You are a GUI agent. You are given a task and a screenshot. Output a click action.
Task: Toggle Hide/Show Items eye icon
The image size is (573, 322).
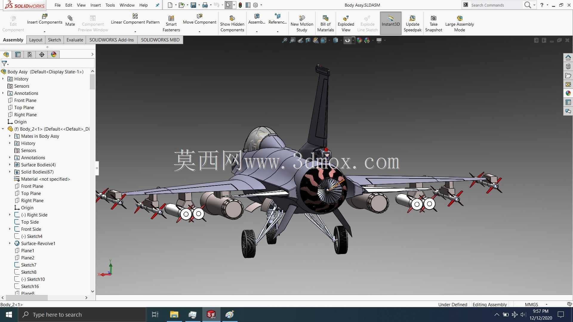point(347,40)
